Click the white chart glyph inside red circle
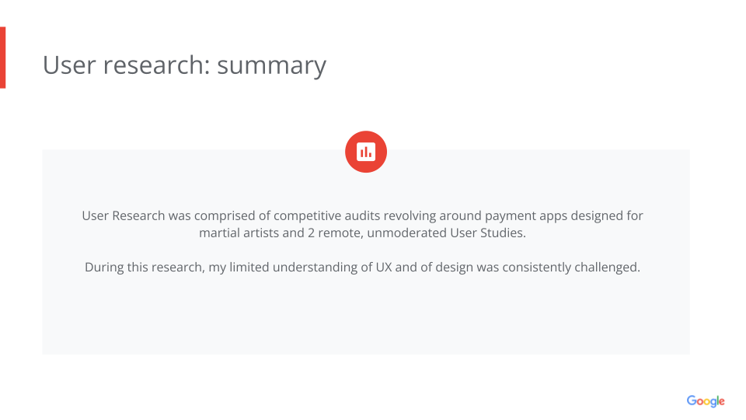This screenshot has width=746, height=420. (x=366, y=152)
